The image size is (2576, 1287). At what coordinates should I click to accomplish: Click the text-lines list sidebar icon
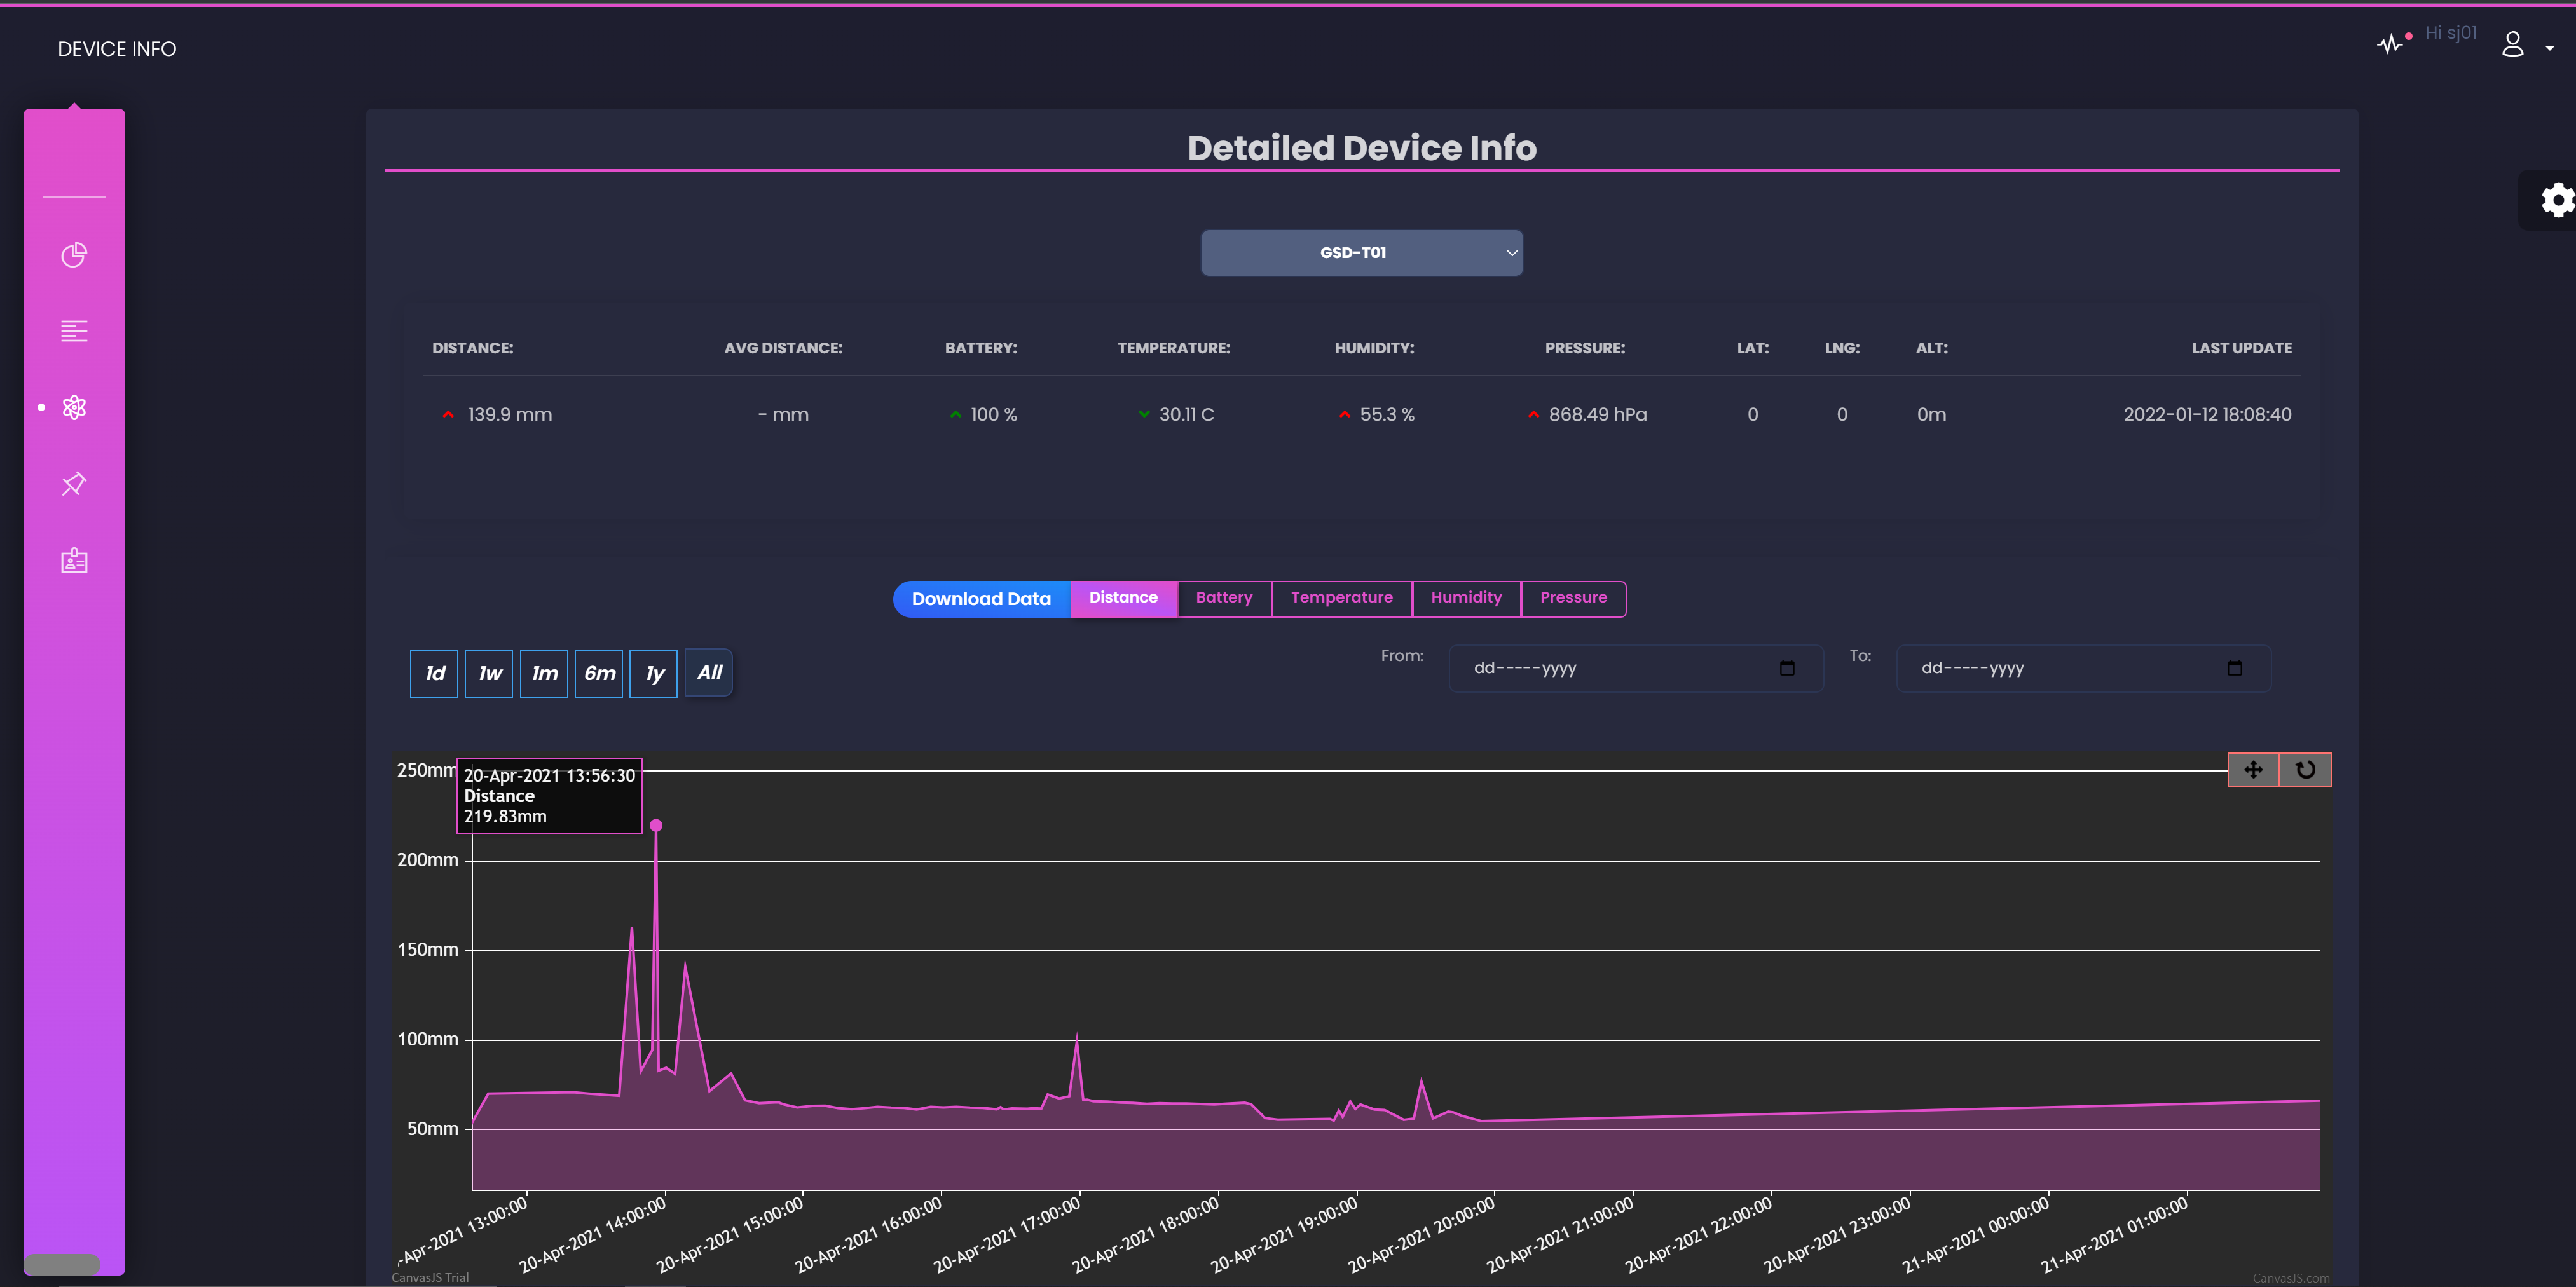click(74, 331)
